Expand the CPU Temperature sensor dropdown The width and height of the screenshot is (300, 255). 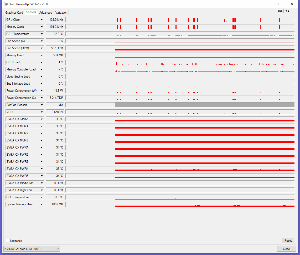[x=42, y=197]
